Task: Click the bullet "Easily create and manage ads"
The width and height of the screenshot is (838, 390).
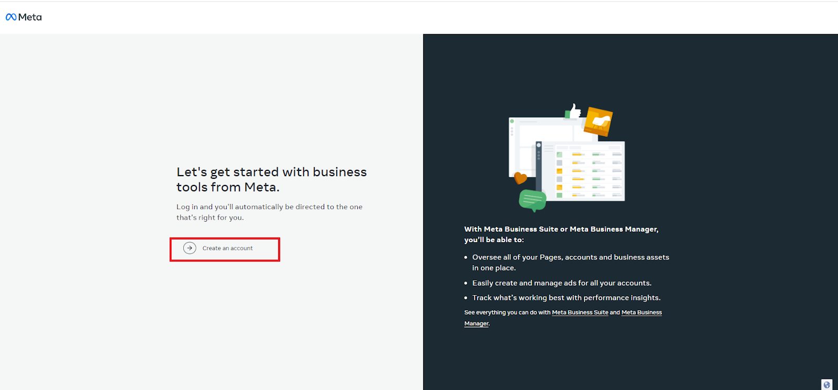Action: click(561, 283)
